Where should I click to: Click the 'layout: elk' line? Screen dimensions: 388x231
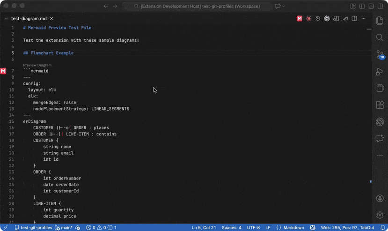pos(42,90)
